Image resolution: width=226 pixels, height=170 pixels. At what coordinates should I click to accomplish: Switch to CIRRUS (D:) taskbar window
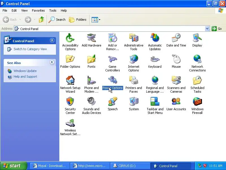click(130, 166)
